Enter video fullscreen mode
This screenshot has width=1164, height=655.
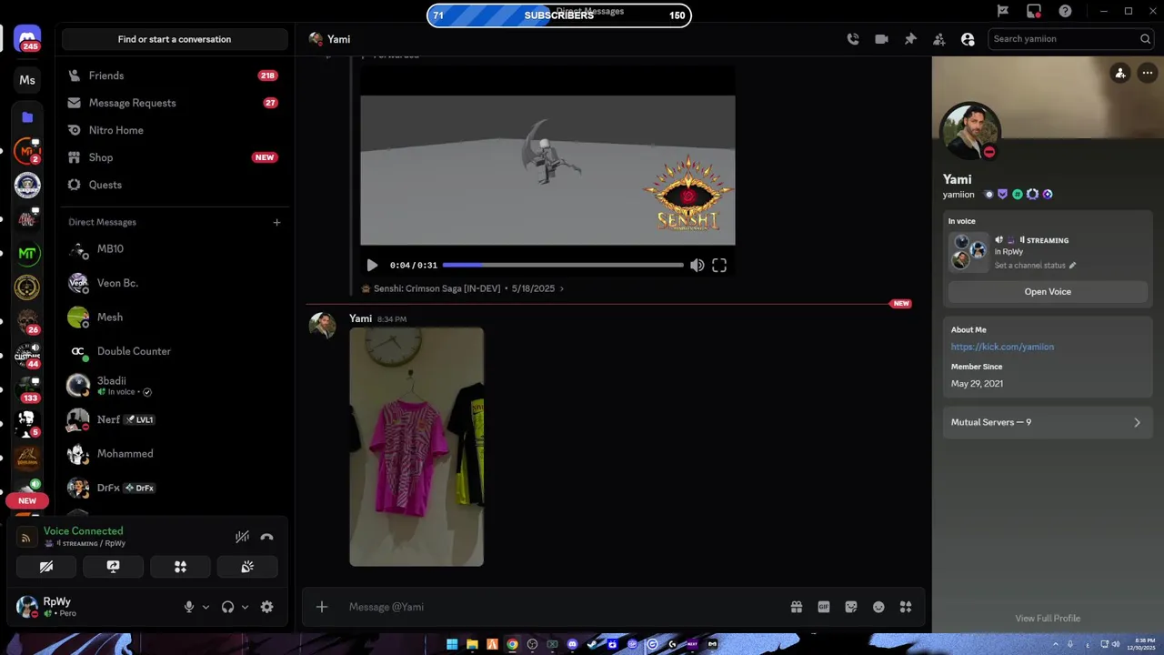(x=719, y=265)
